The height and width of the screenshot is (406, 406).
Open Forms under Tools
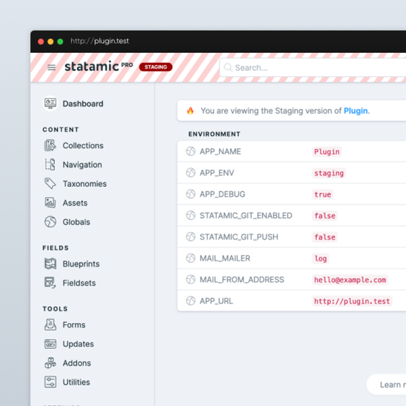(74, 325)
